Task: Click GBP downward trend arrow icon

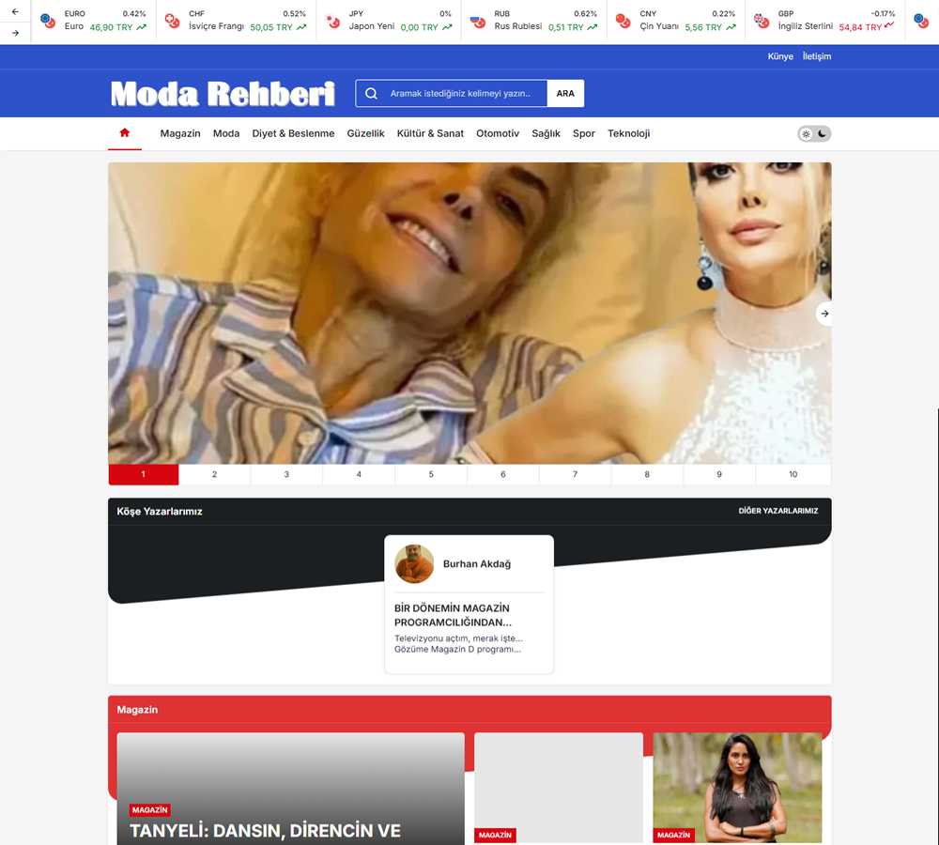Action: 889,25
